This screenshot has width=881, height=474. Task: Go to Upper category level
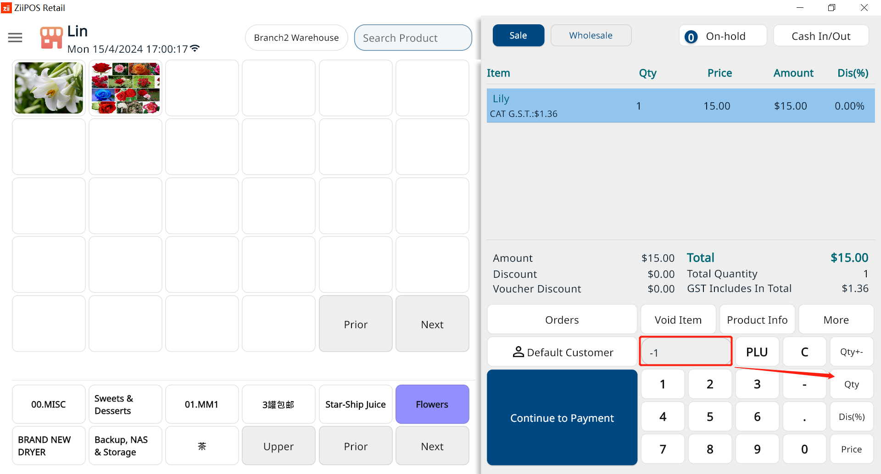pos(279,446)
